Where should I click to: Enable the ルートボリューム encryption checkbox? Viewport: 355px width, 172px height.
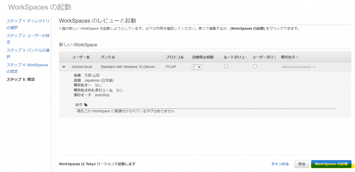point(226,67)
